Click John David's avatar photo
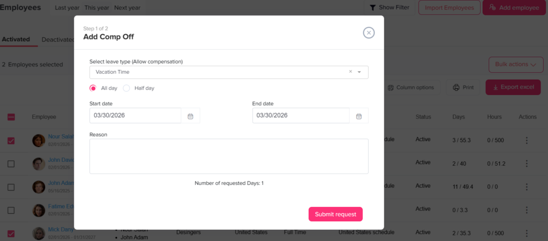This screenshot has width=548, height=241. click(x=39, y=164)
